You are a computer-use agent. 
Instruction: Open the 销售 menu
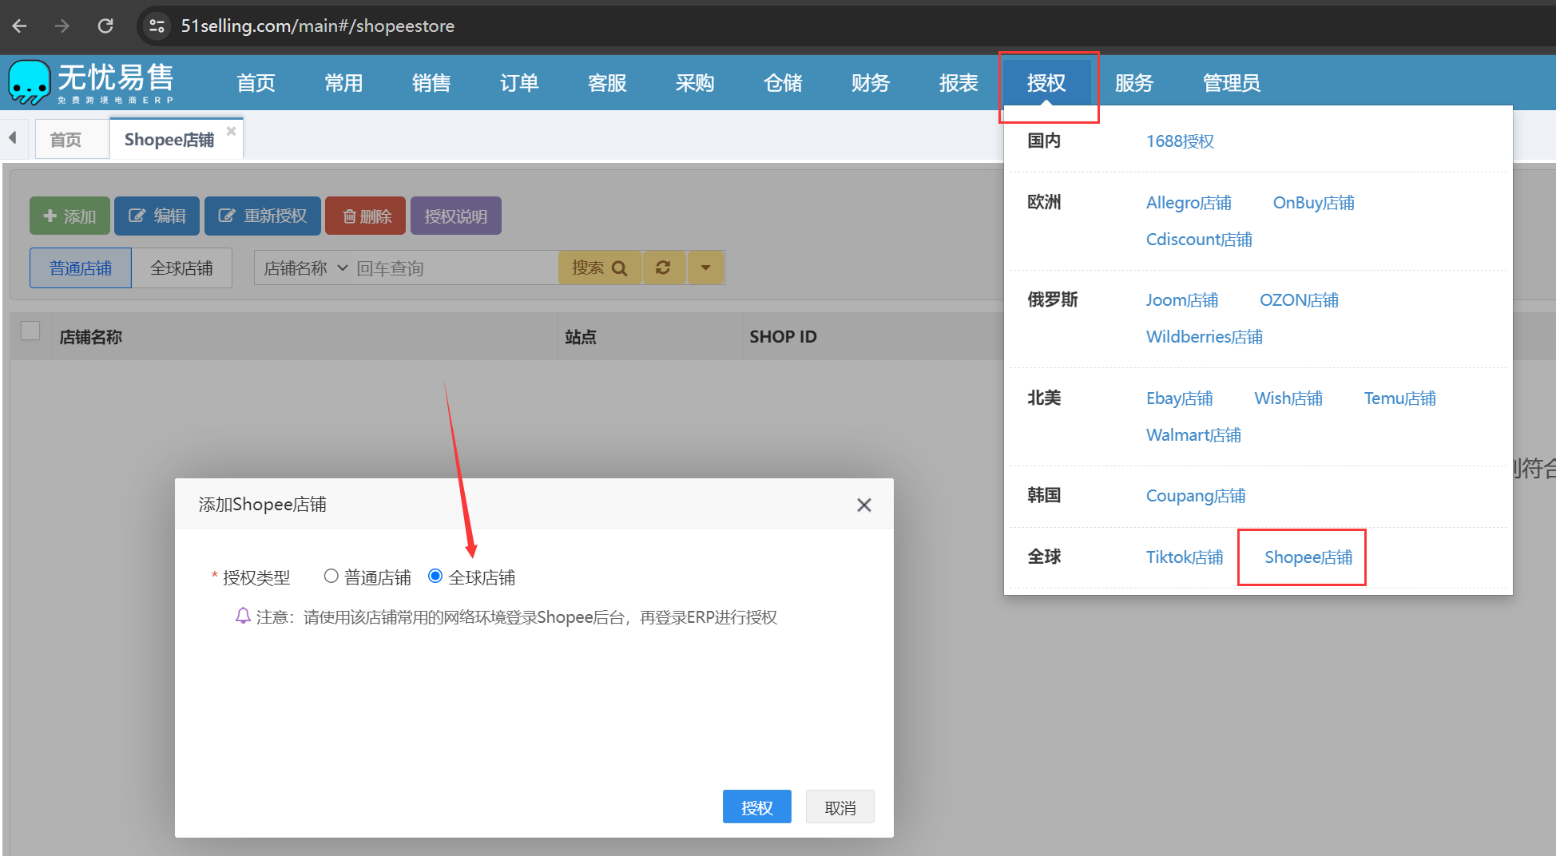point(431,82)
